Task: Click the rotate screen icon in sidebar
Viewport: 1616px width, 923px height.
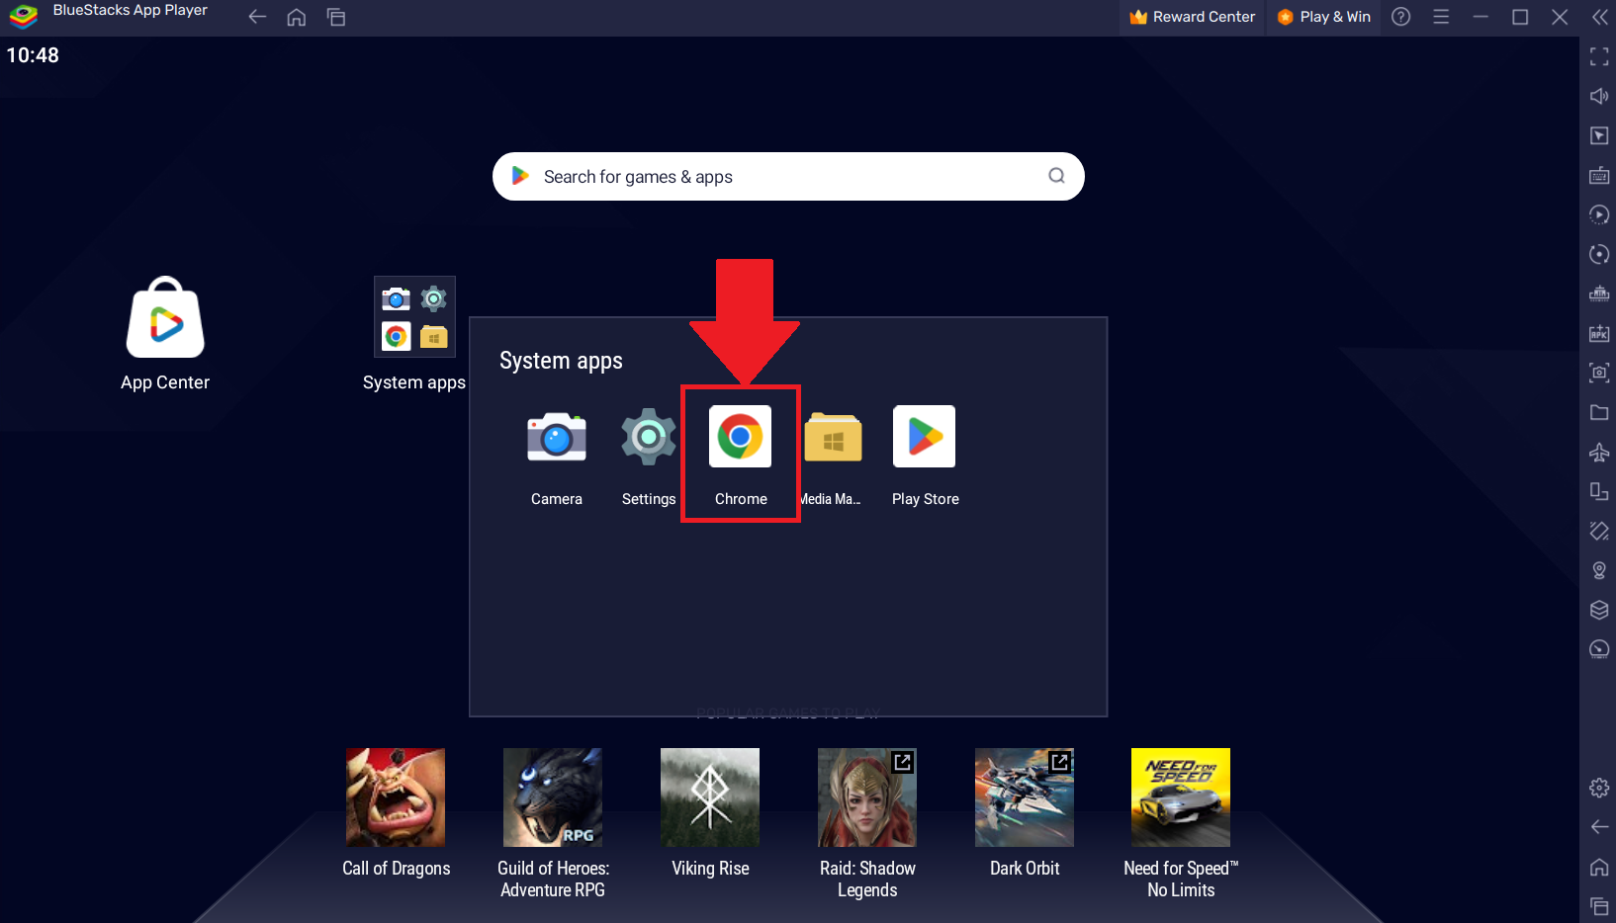Action: tap(1599, 491)
